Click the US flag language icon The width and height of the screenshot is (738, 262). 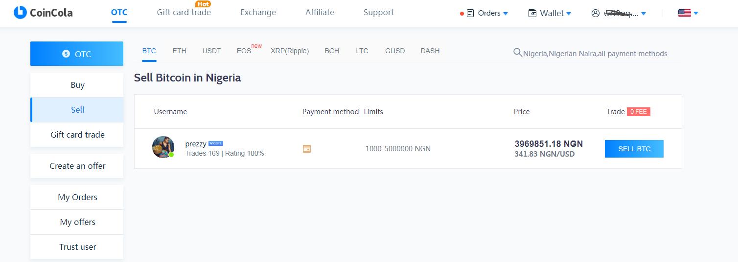(684, 13)
